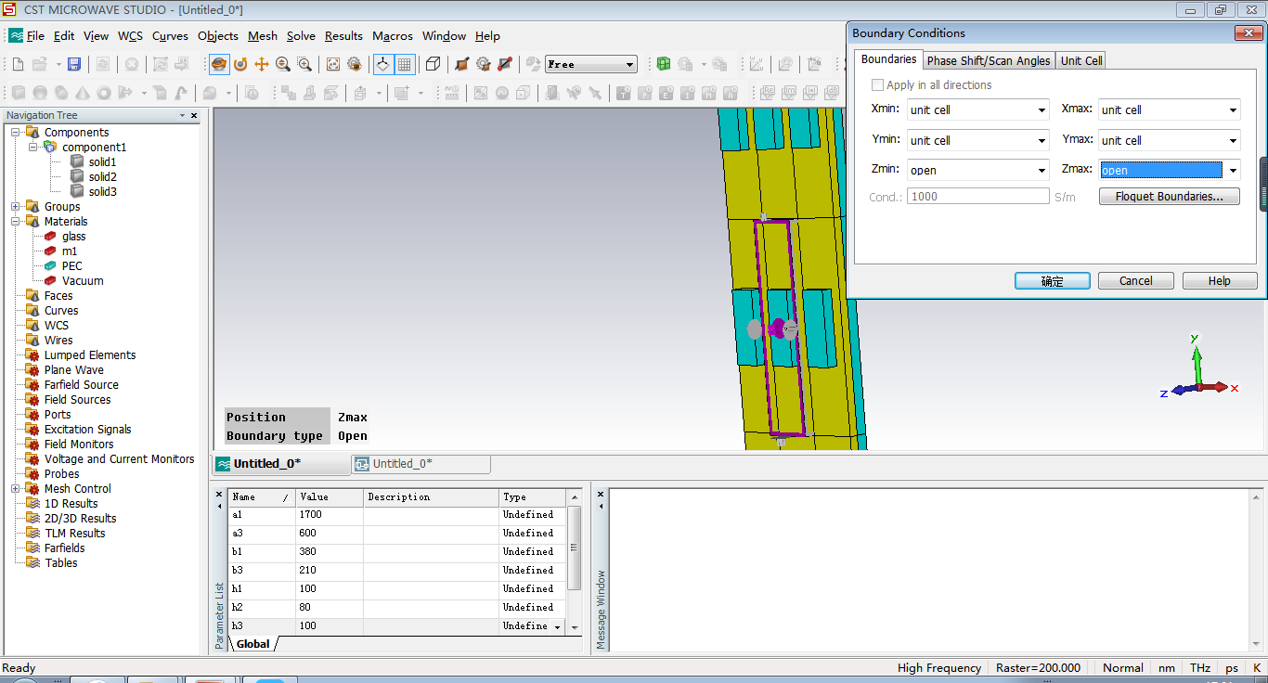Select the Pan view tool
Image resolution: width=1268 pixels, height=683 pixels.
coord(262,65)
